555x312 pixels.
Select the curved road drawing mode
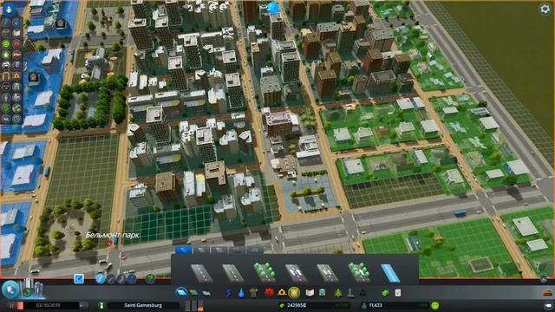coord(111,279)
